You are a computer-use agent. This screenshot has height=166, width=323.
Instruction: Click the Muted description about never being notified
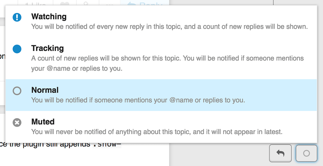tap(157, 132)
